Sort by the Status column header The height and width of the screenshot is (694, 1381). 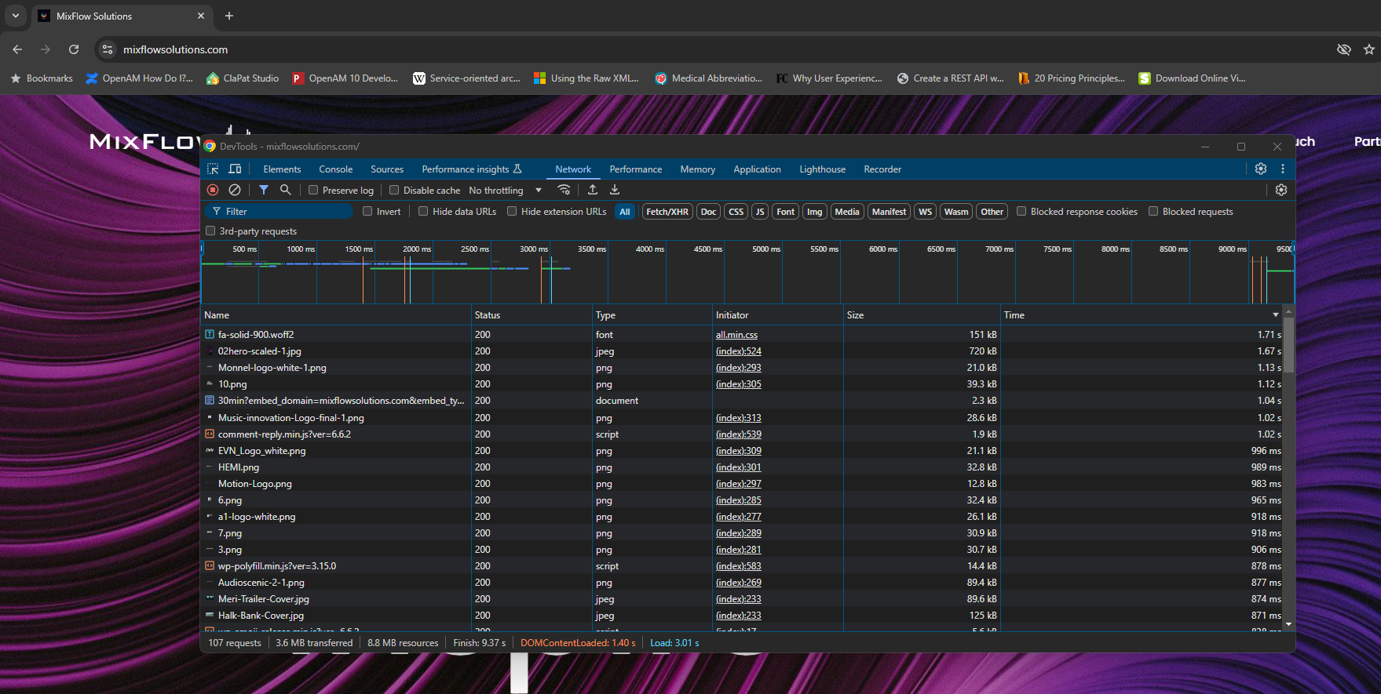pyautogui.click(x=532, y=314)
